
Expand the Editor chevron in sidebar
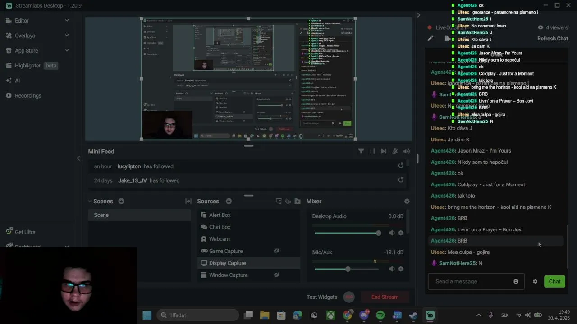[67, 20]
